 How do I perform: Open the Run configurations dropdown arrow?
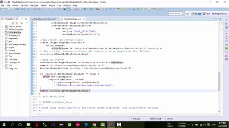(x=94, y=9)
